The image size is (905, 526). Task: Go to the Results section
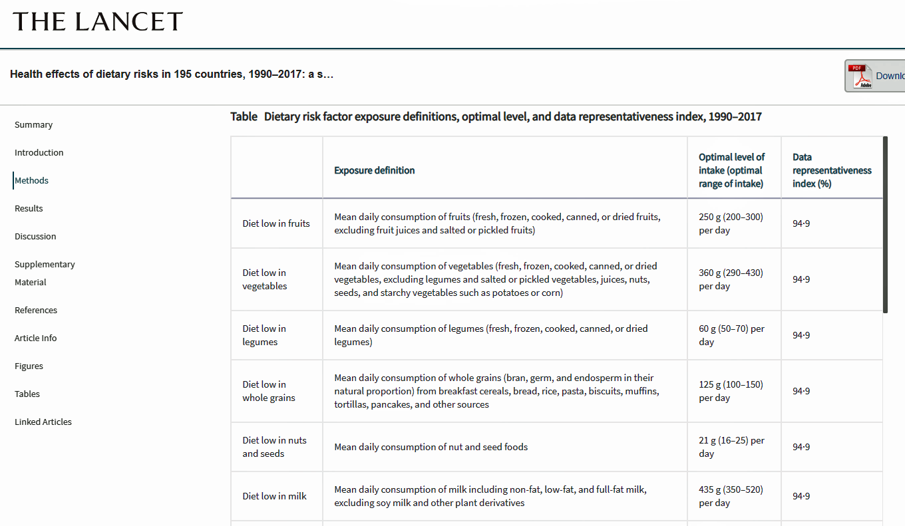pos(29,209)
